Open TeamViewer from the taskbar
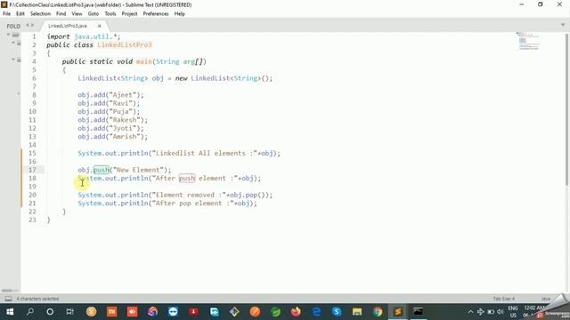This screenshot has height=320, width=570. pyautogui.click(x=173, y=312)
